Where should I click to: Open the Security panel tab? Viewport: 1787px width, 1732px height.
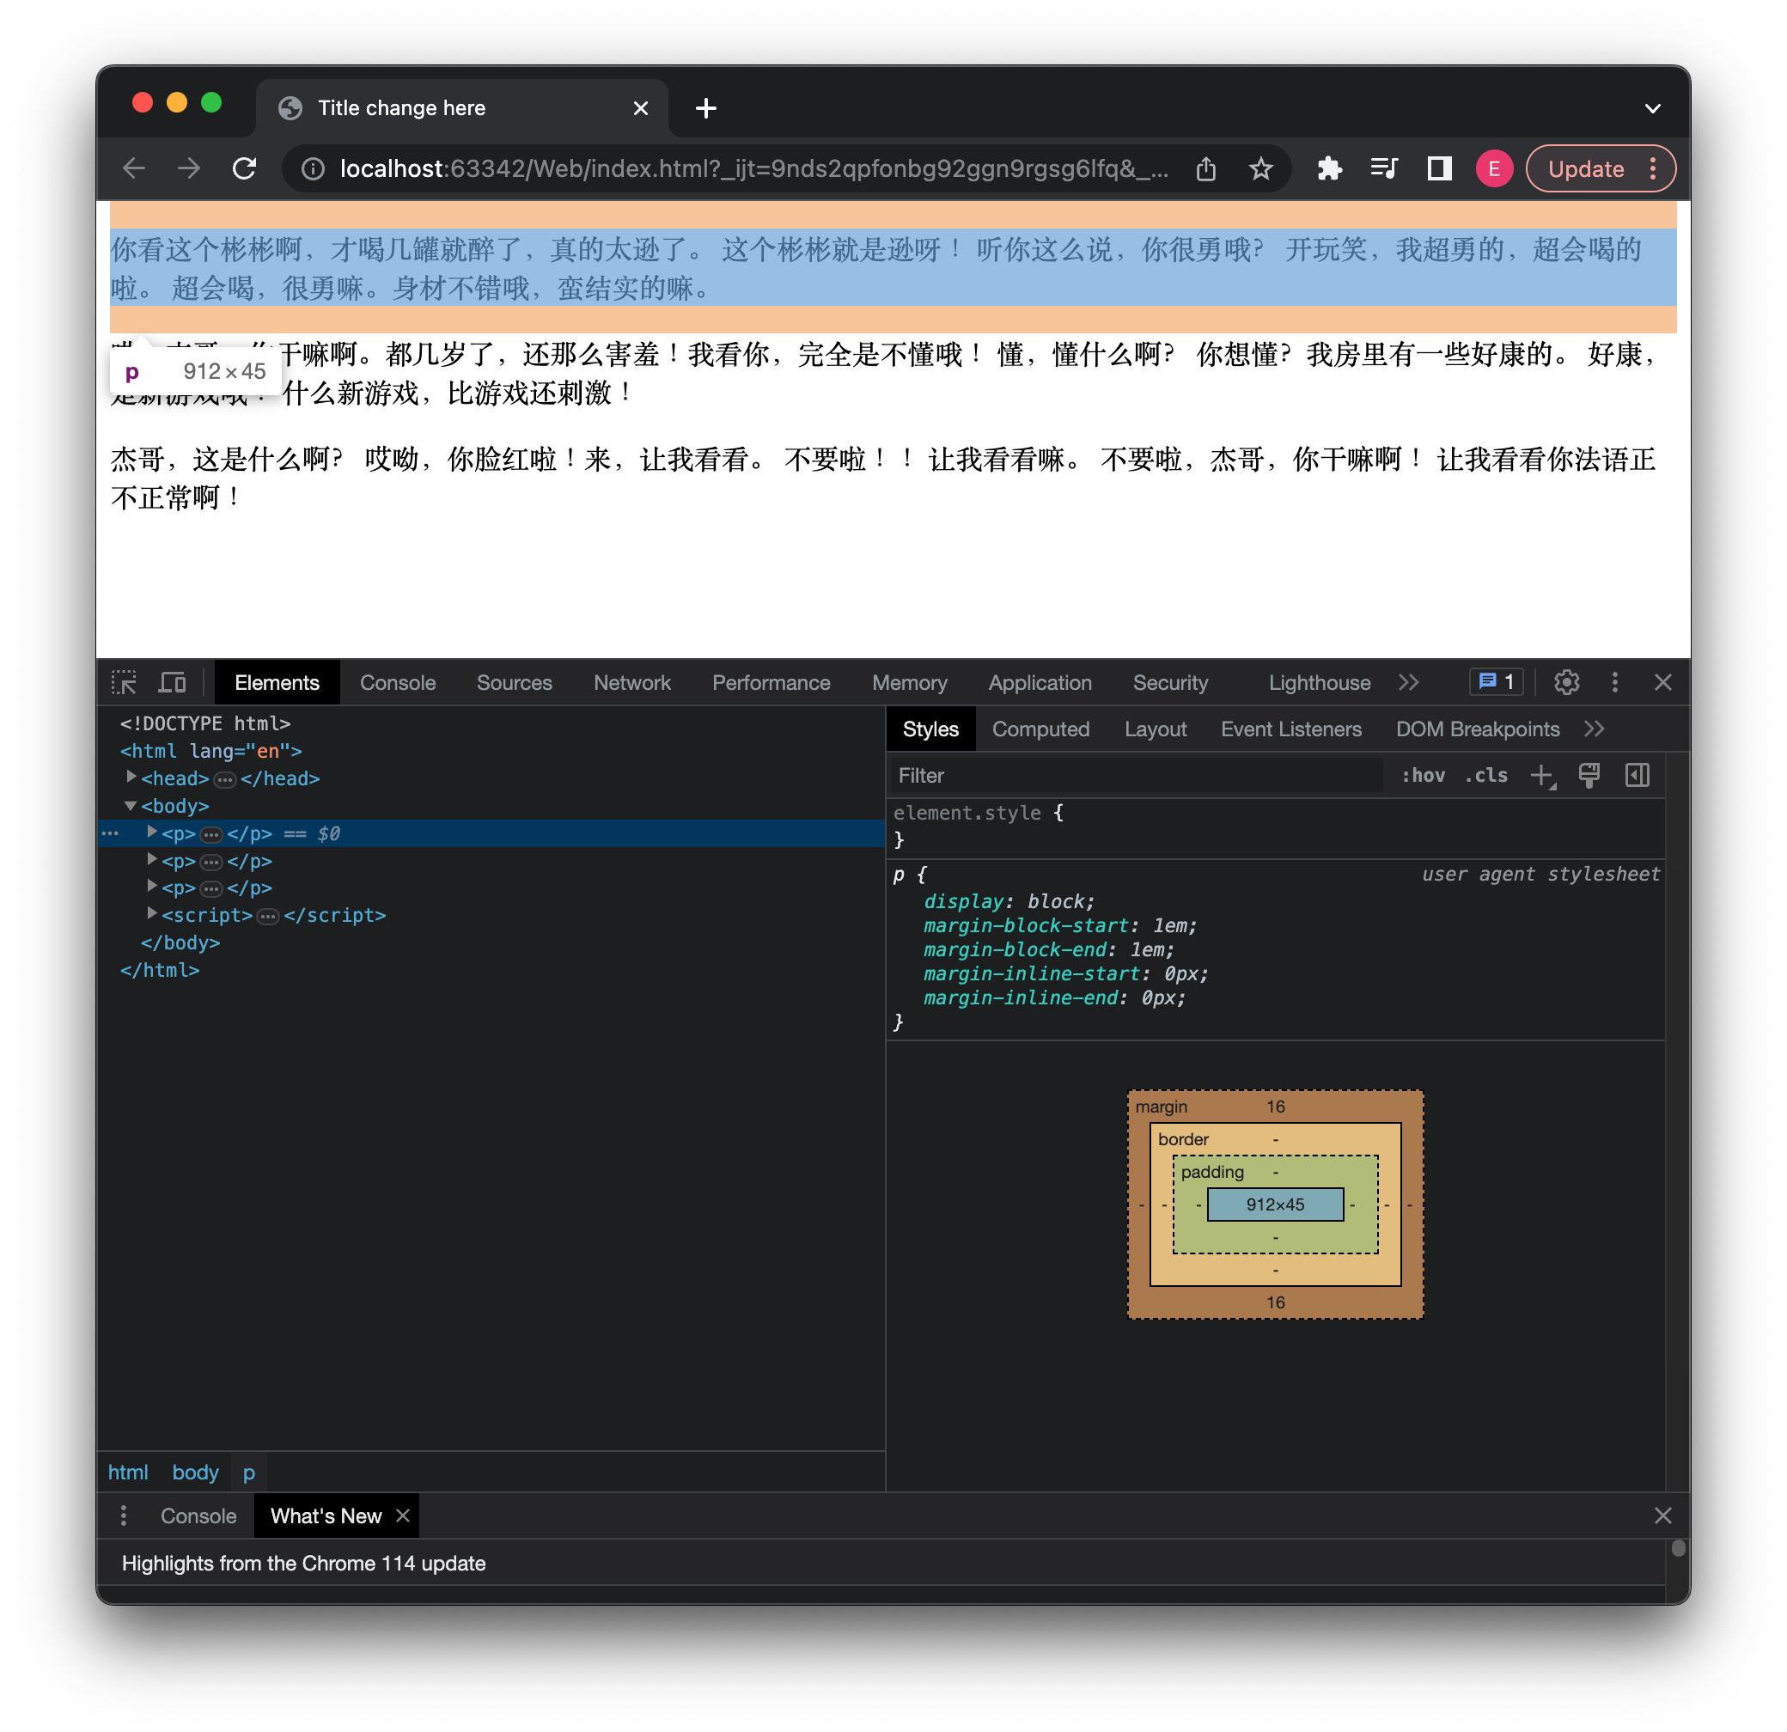point(1170,683)
